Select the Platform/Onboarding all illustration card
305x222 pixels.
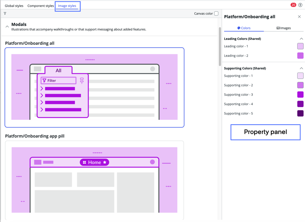pos(94,87)
